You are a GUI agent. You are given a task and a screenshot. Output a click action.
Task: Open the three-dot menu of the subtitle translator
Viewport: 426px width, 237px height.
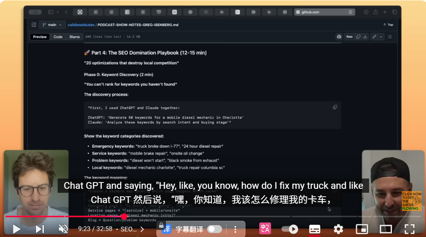point(235,229)
